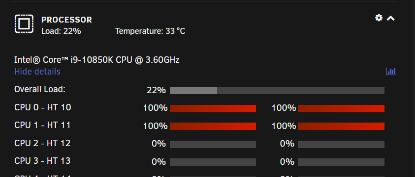Click the PROCESSOR heading
This screenshot has height=177, width=415.
[x=66, y=20]
